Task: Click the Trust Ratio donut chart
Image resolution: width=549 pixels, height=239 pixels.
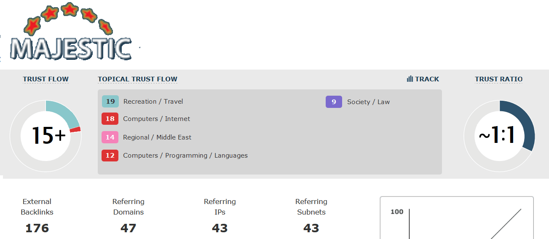Action: coord(499,136)
